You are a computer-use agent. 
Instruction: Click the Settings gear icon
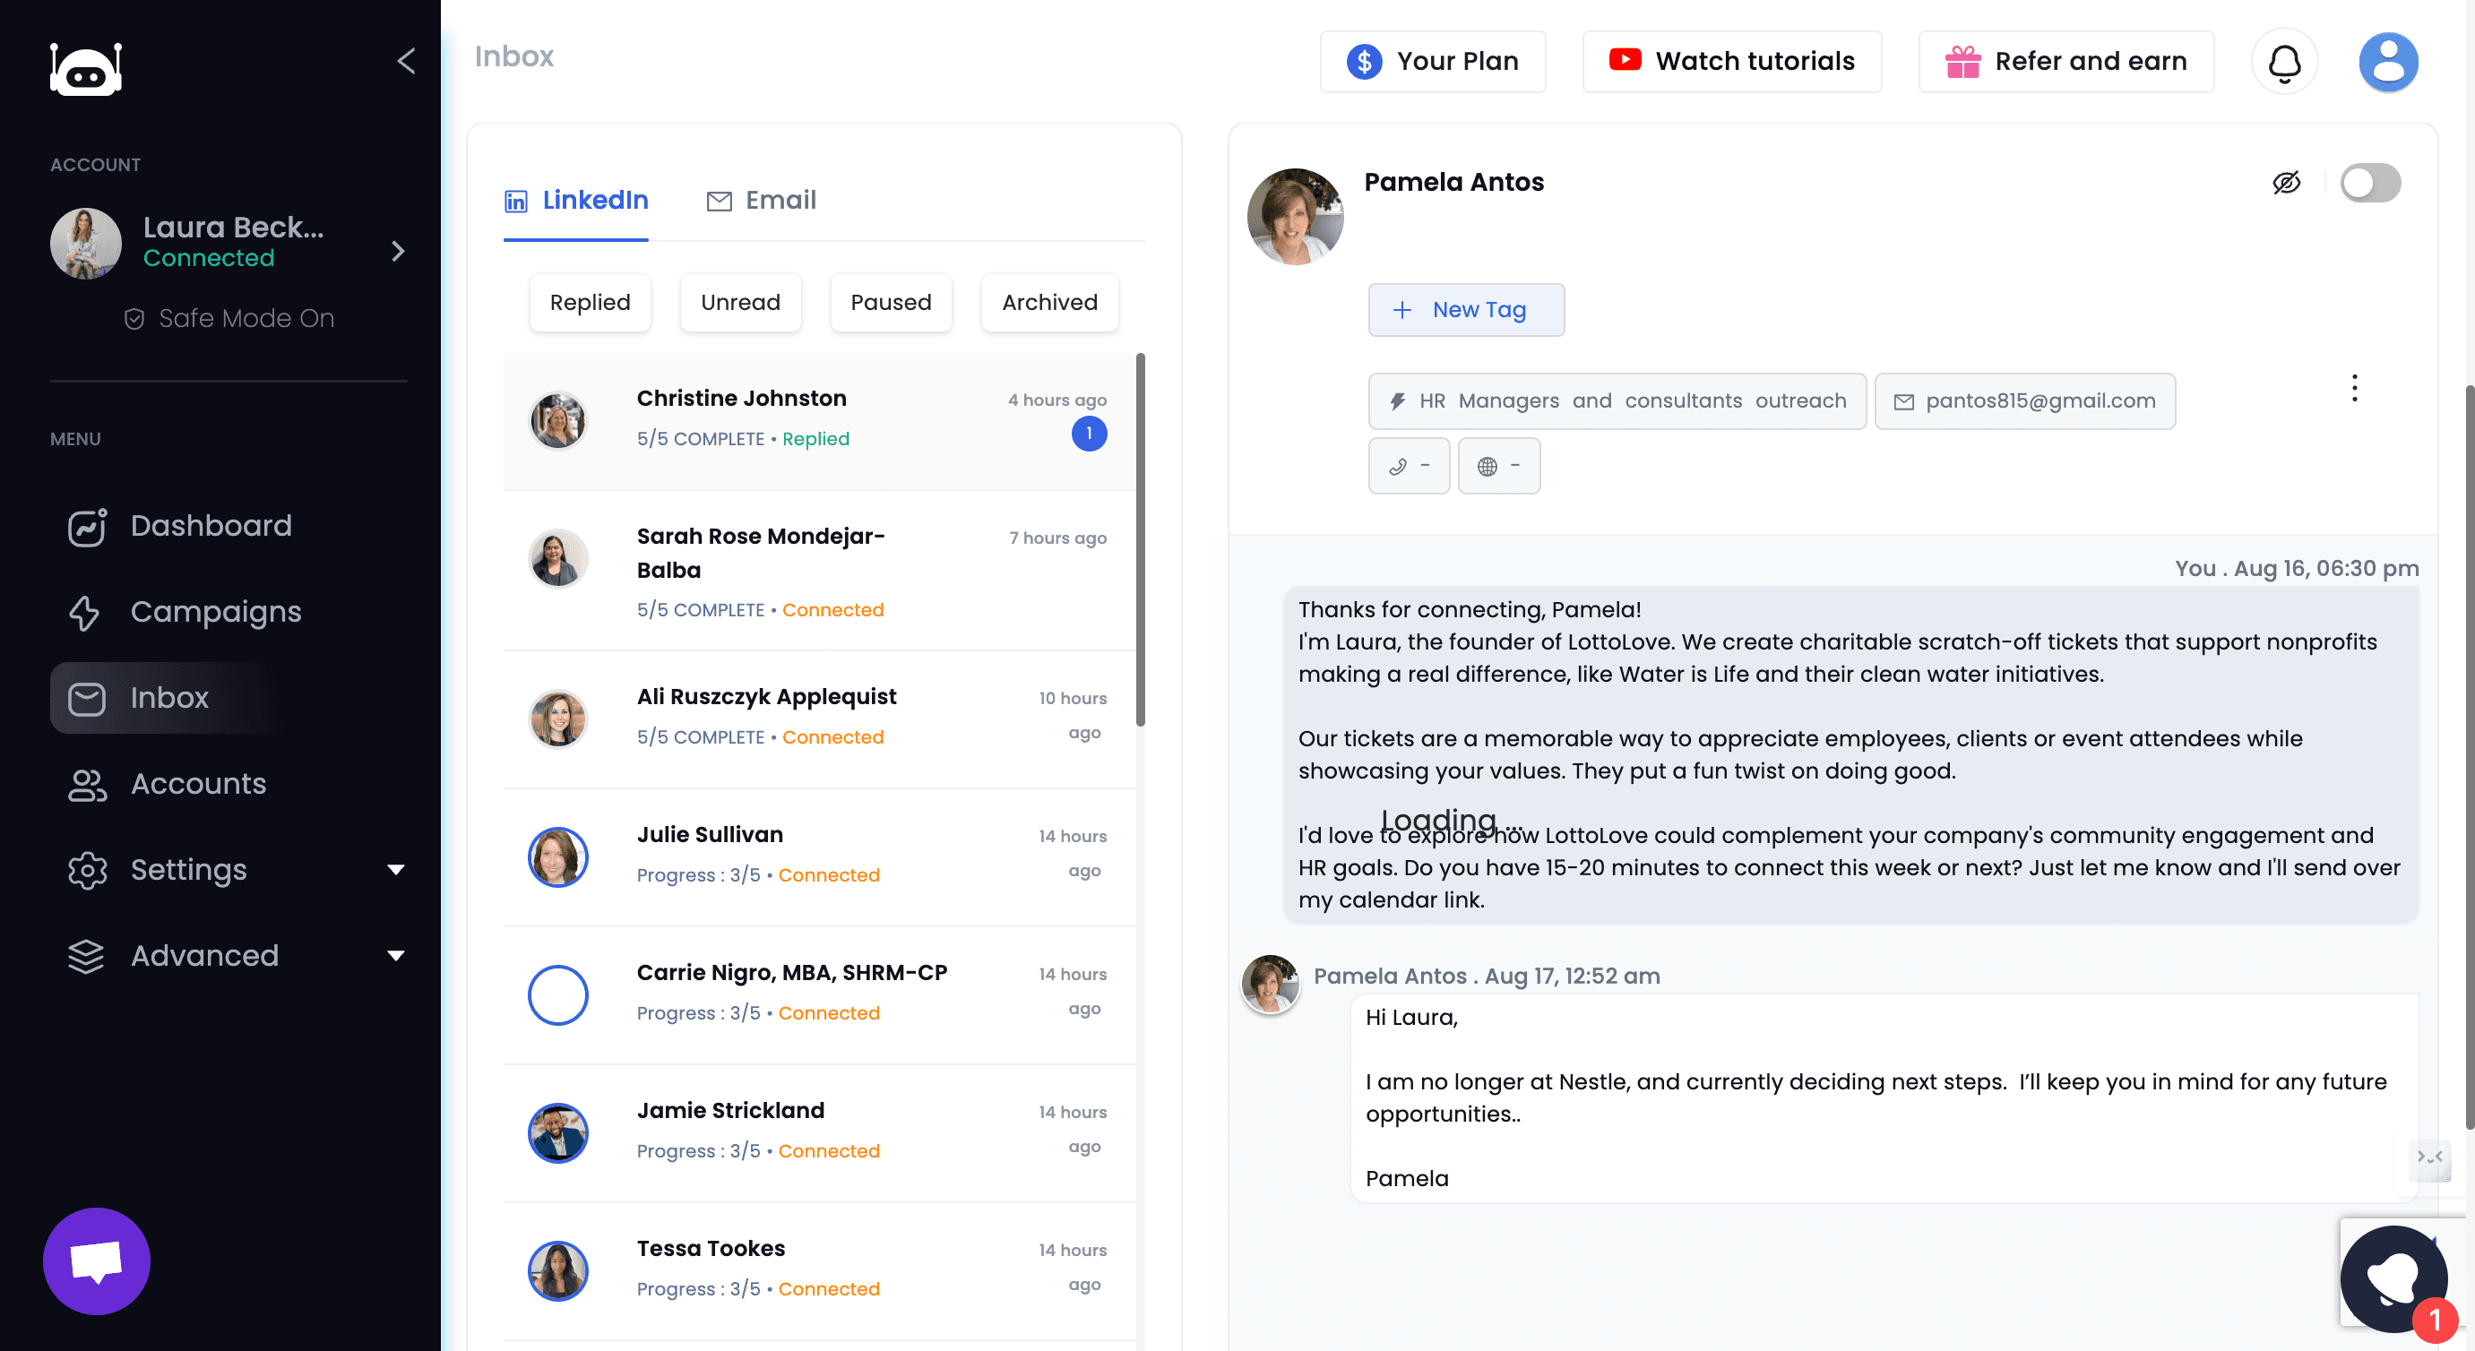86,871
